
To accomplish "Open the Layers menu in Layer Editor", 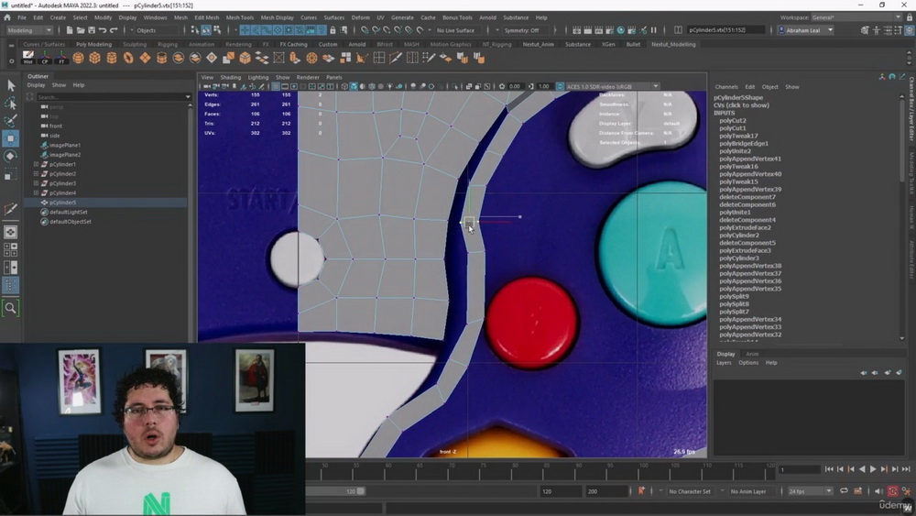I will (x=724, y=363).
